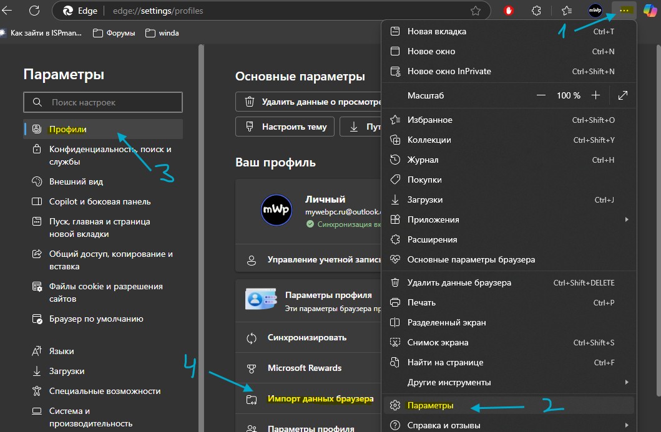Open Журнал history entry

point(509,160)
